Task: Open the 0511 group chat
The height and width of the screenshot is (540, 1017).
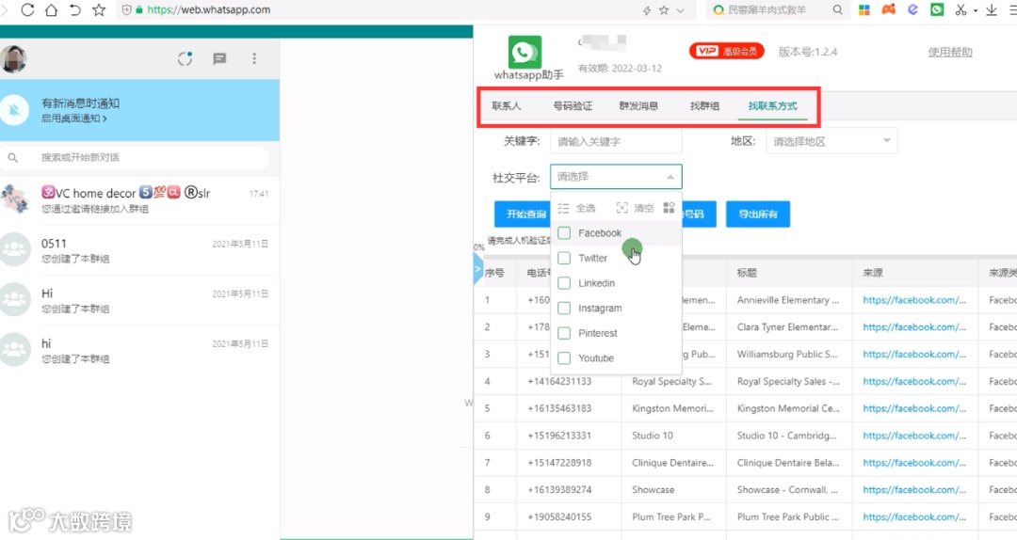Action: 139,250
